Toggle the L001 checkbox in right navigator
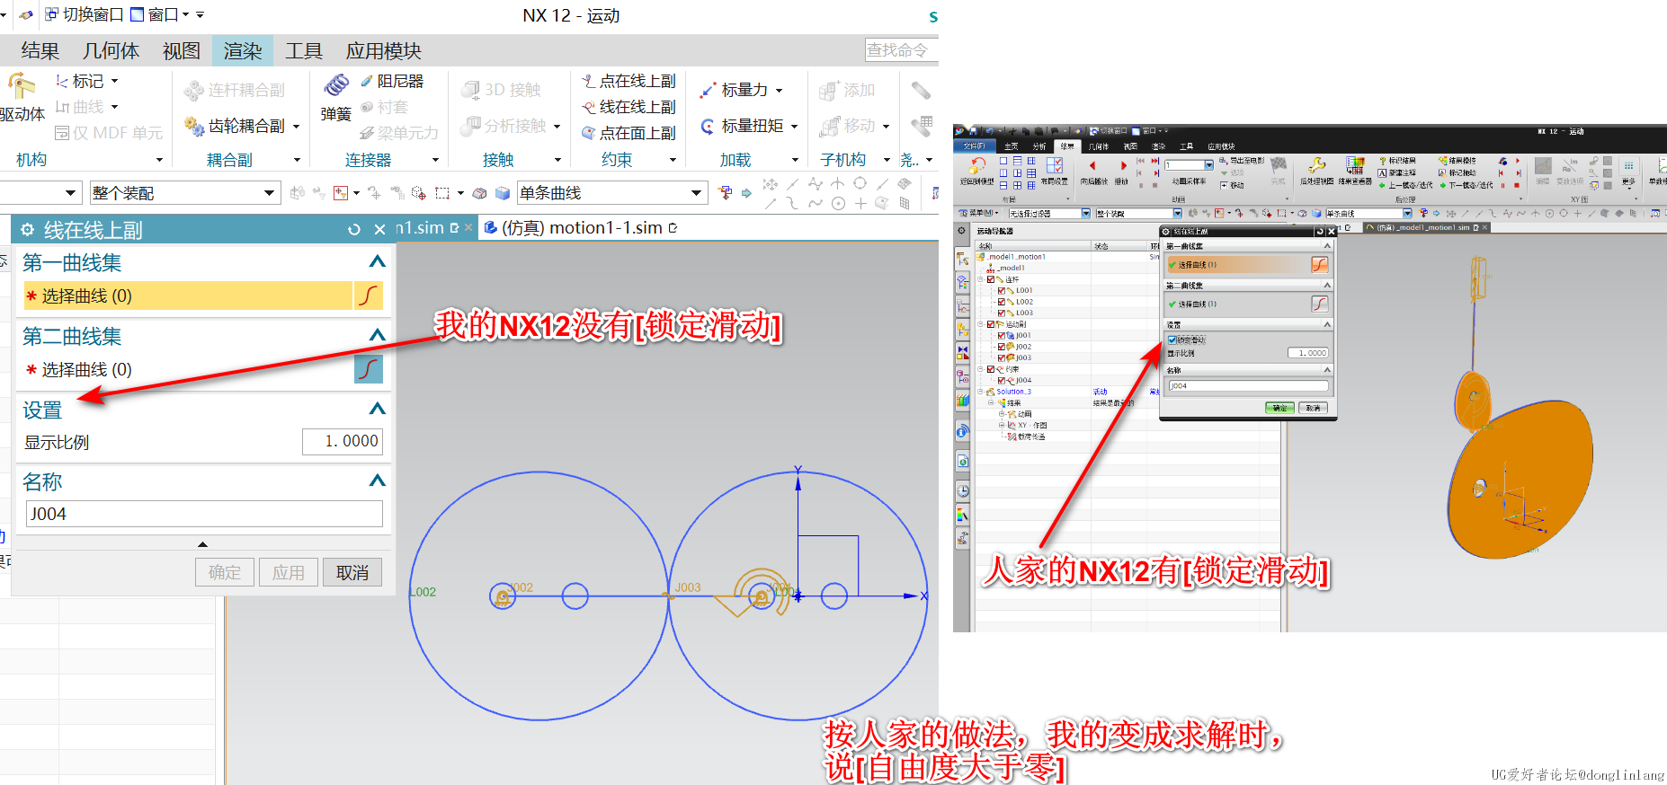This screenshot has width=1667, height=785. click(1002, 290)
